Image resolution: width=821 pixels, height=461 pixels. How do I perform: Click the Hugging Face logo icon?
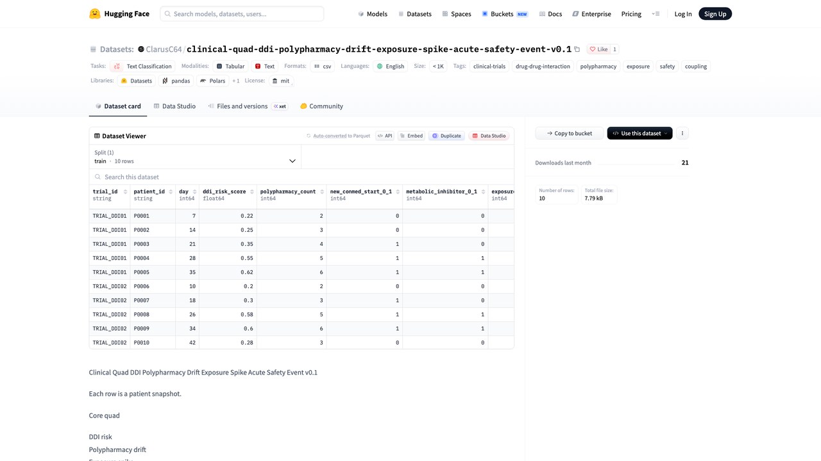click(95, 13)
